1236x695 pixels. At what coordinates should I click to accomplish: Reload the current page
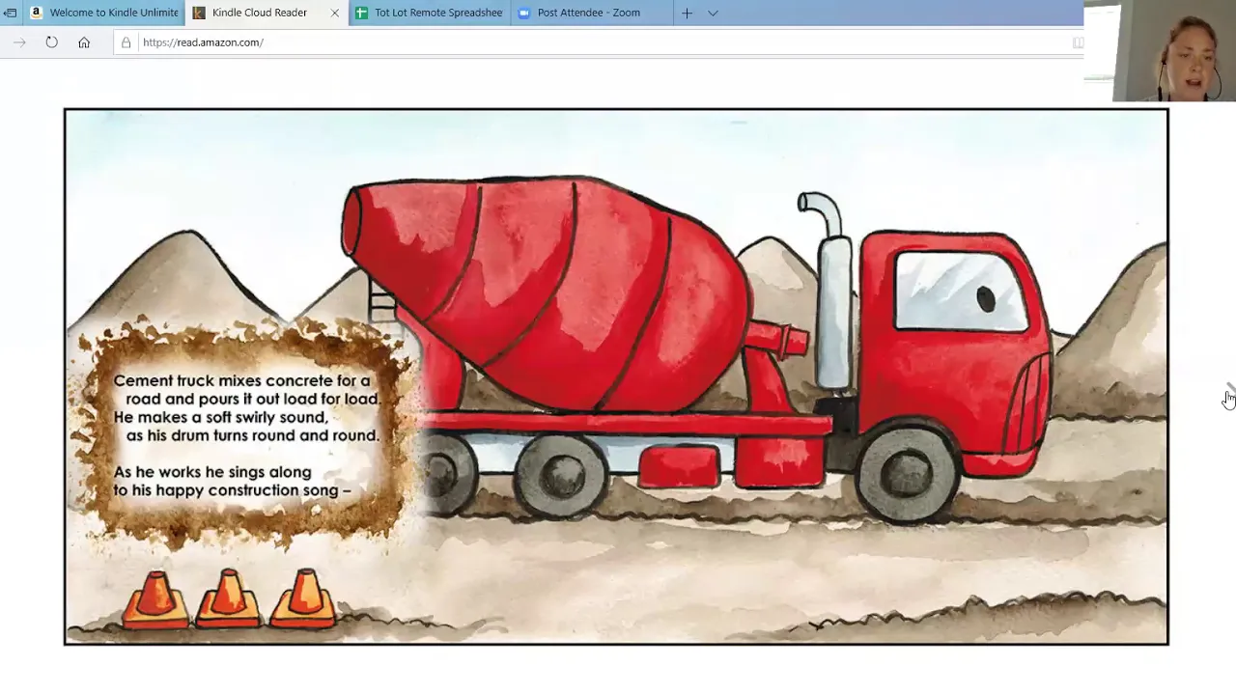coord(51,42)
